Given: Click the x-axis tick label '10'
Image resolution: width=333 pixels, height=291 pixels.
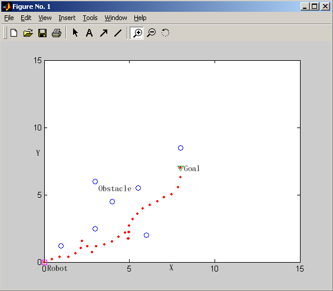Looking at the screenshot, I should pos(215,269).
